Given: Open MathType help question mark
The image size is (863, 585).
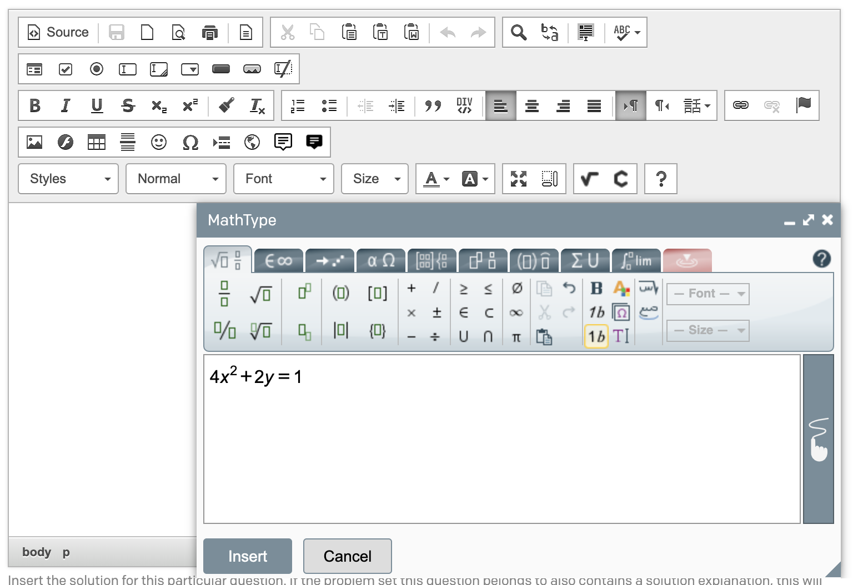Looking at the screenshot, I should [x=822, y=259].
